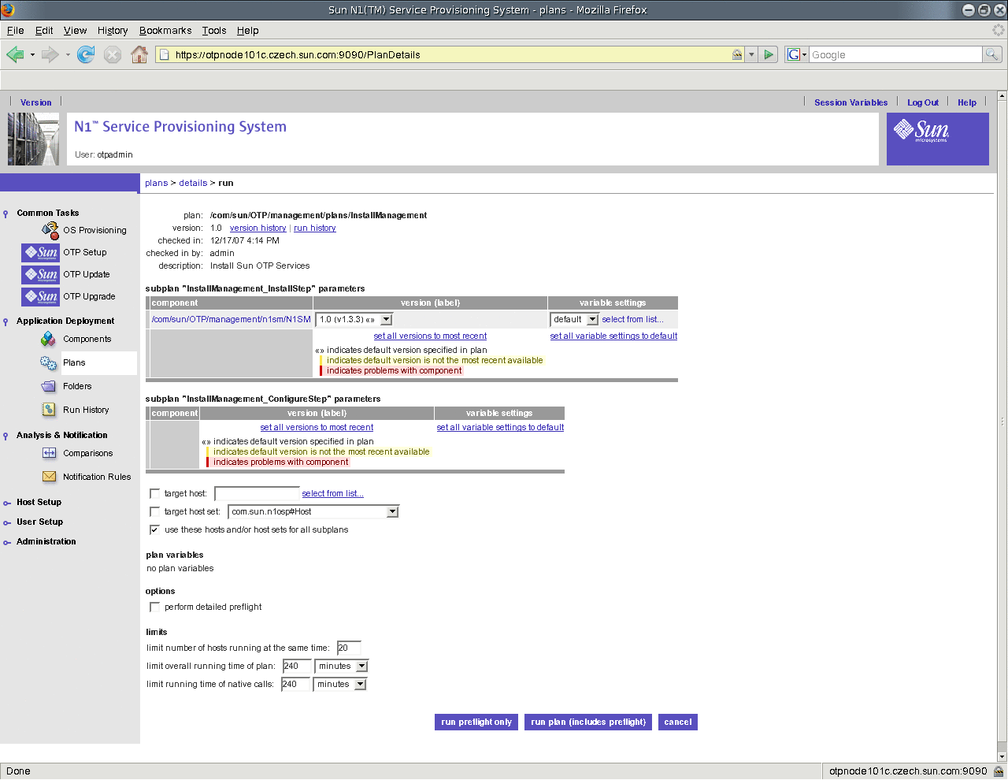
Task: Click the Sun Microsystems logo banner
Action: coord(937,139)
